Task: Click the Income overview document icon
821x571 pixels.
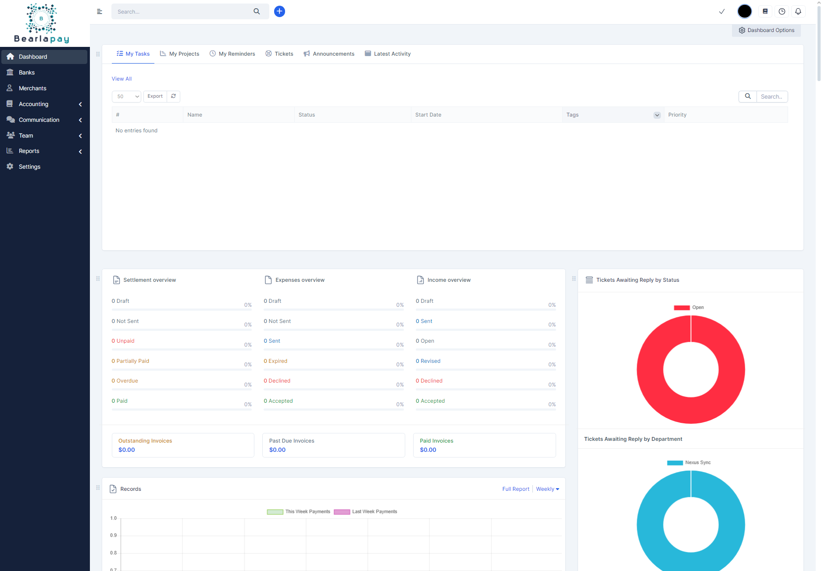Action: click(x=420, y=280)
